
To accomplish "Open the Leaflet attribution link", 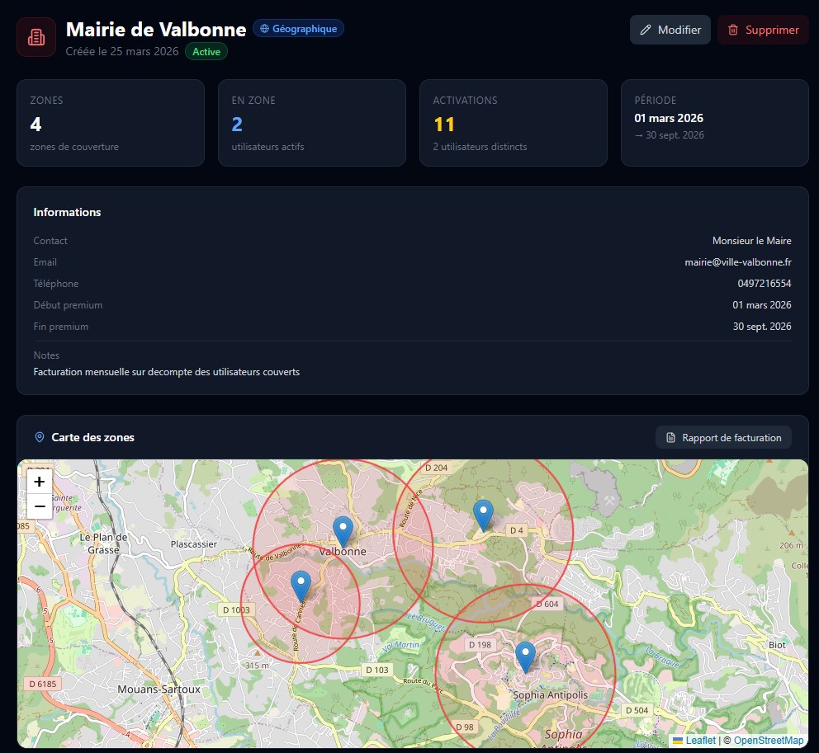I will click(700, 741).
